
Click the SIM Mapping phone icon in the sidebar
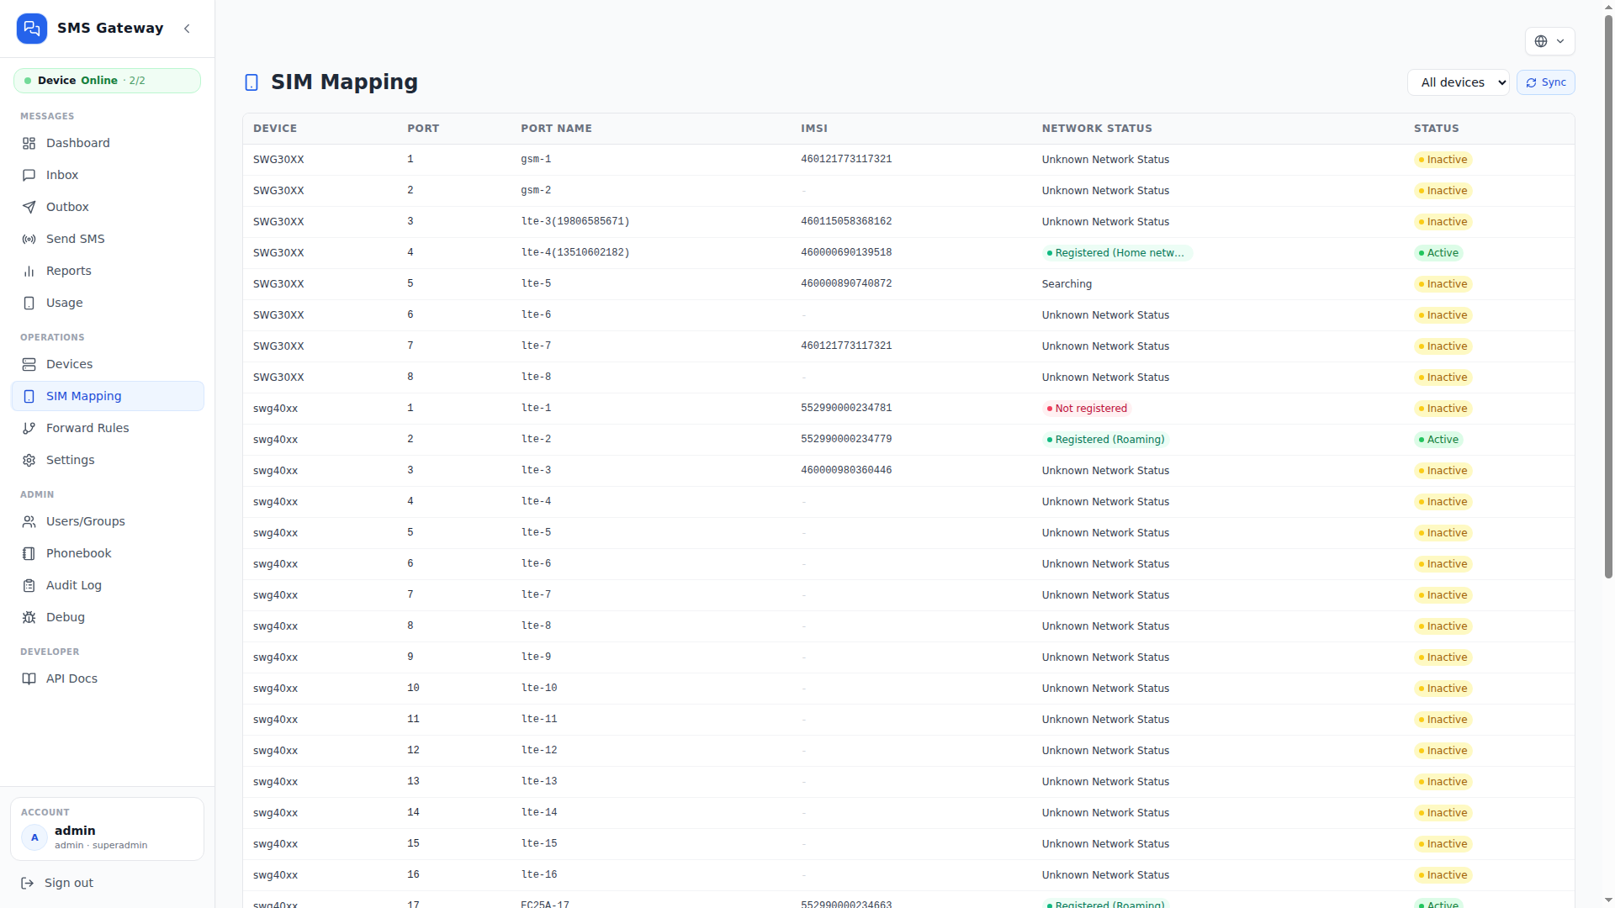29,396
